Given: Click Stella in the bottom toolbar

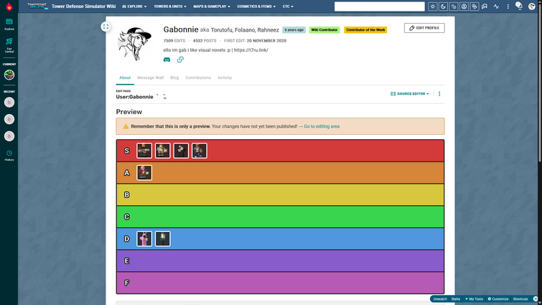Looking at the screenshot, I should [456, 299].
